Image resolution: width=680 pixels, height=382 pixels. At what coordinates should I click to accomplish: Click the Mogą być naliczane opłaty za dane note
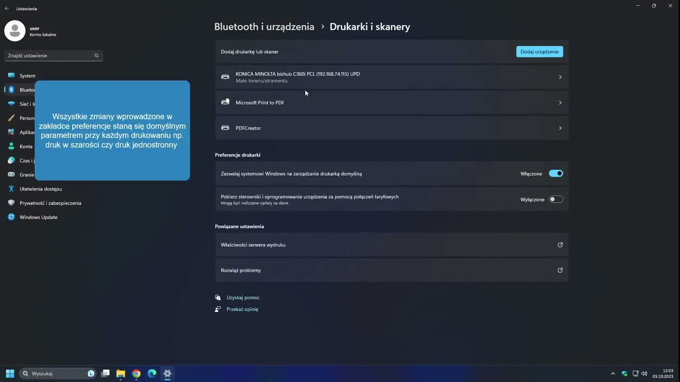pos(254,203)
